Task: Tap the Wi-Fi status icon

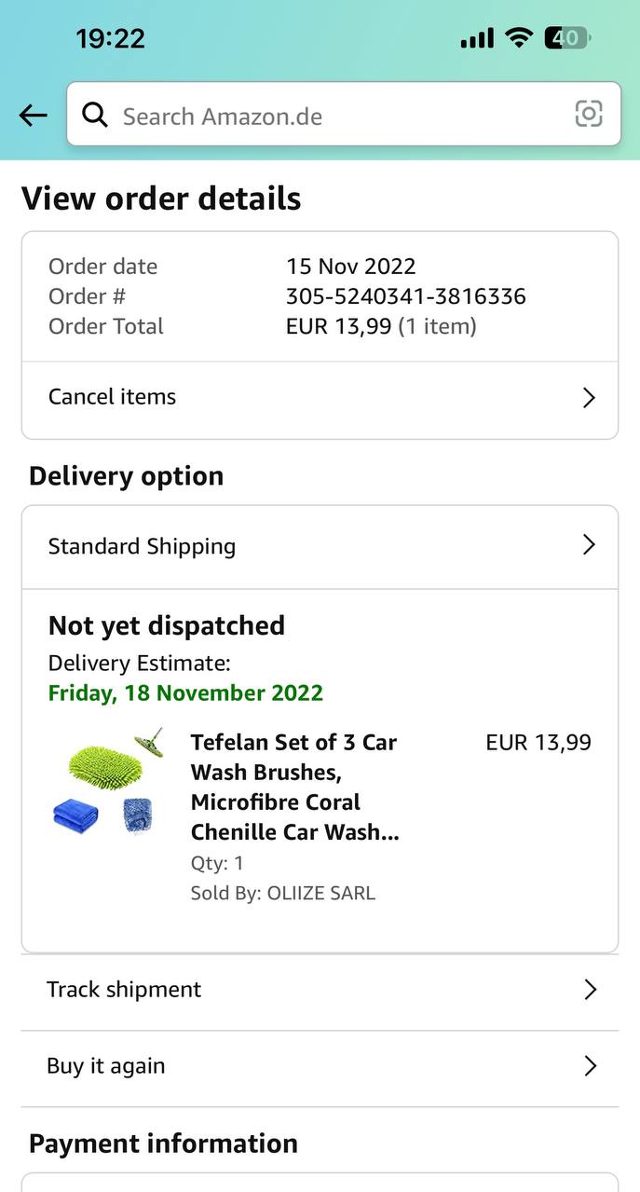Action: coord(517,38)
